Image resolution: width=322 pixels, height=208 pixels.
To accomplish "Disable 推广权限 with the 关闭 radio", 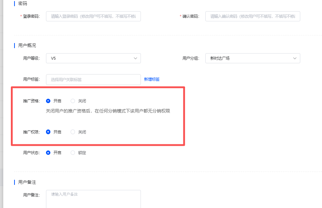I will 73,132.
